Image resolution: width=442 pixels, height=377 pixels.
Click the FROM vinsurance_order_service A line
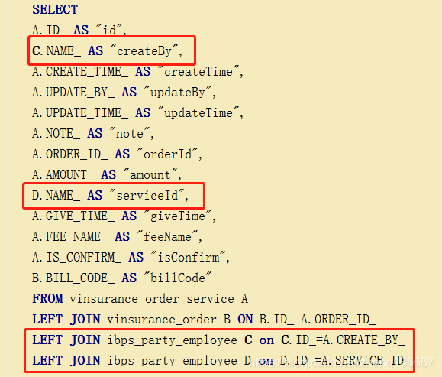(140, 298)
